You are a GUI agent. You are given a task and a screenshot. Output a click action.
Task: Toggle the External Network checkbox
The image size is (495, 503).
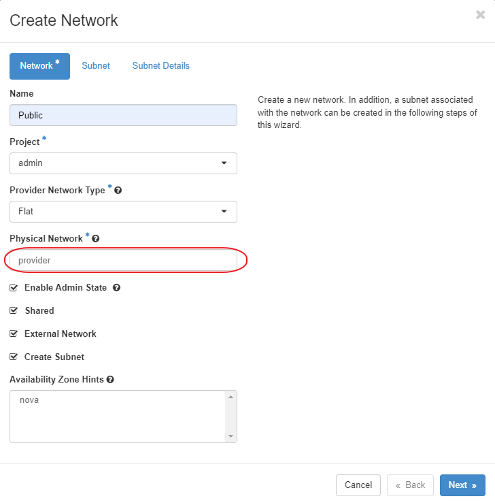point(14,334)
